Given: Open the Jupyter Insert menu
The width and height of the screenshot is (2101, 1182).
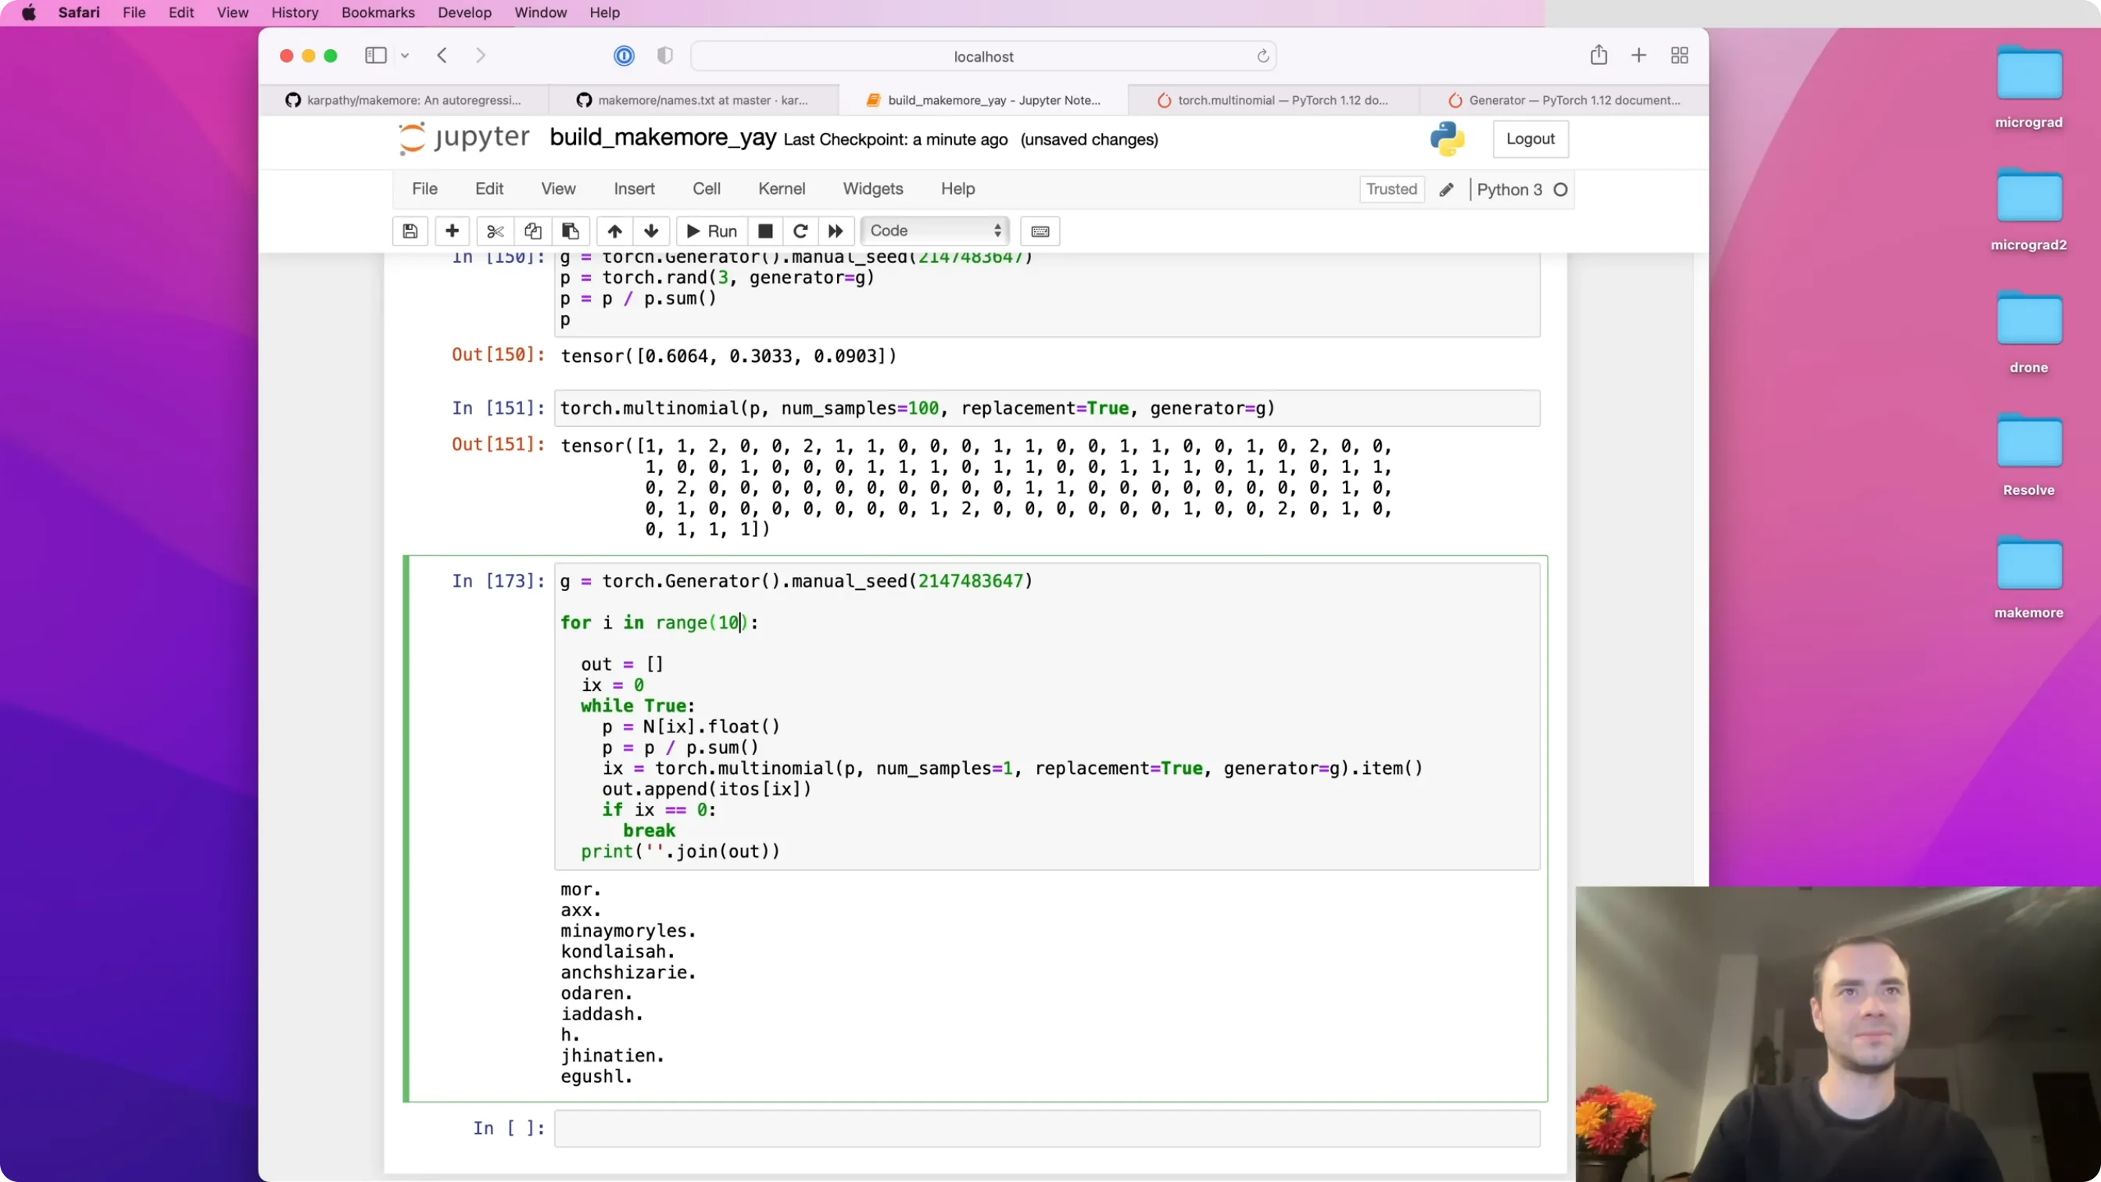Looking at the screenshot, I should [x=634, y=188].
